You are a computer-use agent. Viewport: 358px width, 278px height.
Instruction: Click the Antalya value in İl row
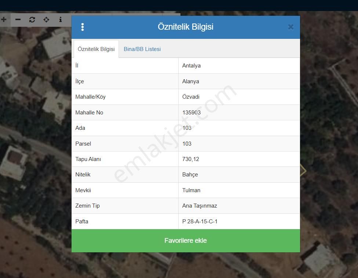[191, 66]
